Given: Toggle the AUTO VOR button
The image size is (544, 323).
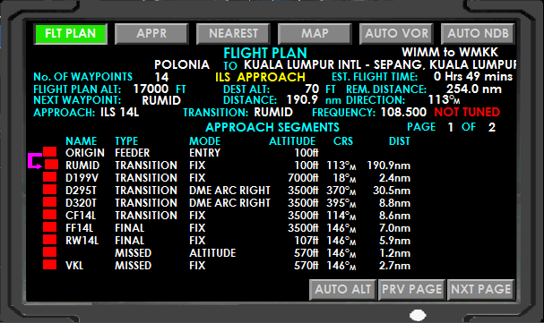Looking at the screenshot, I should [396, 34].
